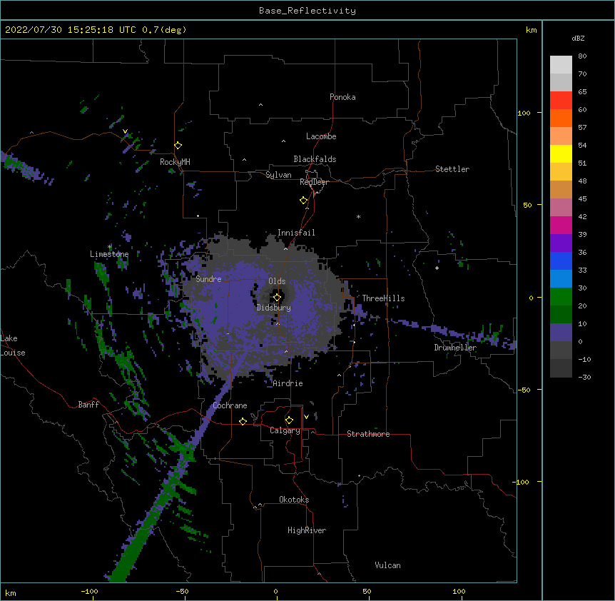
Task: Click the 80 value in the dBZ legend
Action: click(x=582, y=56)
